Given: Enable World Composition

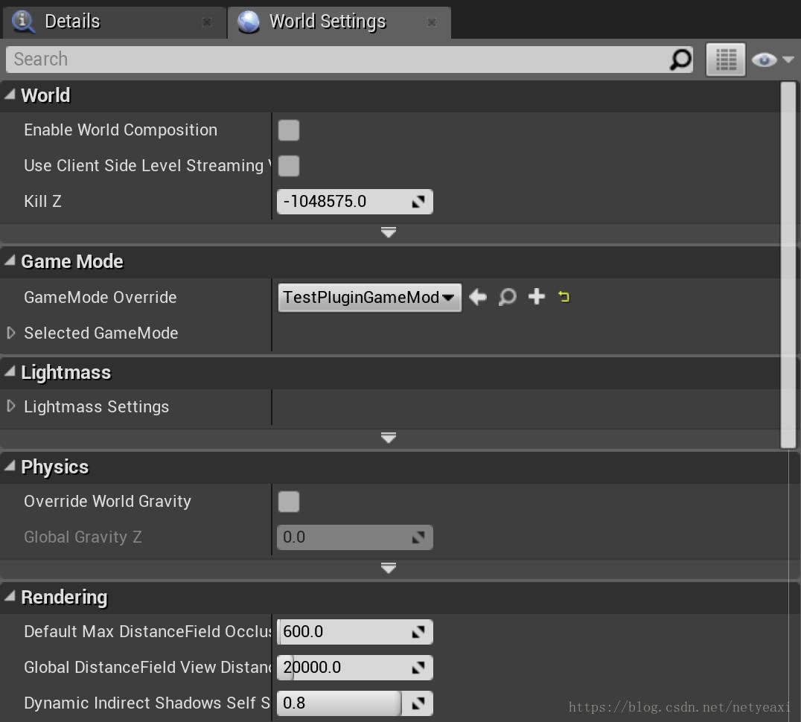Looking at the screenshot, I should pyautogui.click(x=288, y=130).
